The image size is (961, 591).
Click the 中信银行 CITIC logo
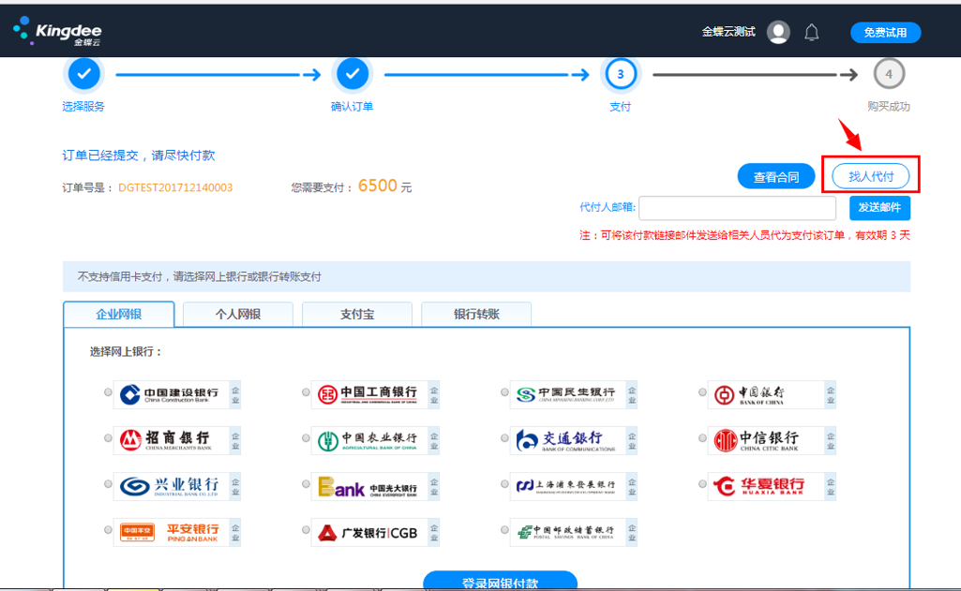click(772, 440)
